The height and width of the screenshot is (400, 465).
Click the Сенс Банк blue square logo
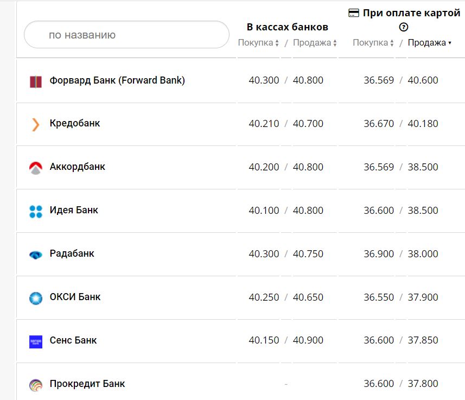click(x=35, y=341)
